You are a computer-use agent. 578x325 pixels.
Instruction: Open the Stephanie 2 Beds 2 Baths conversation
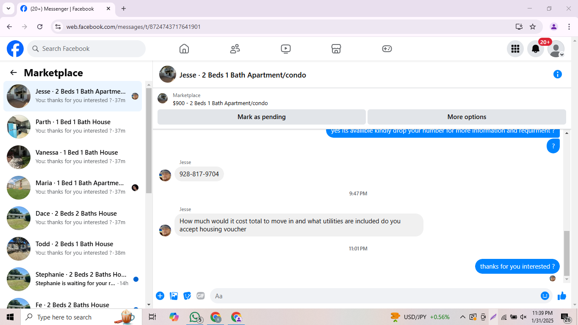(72, 279)
